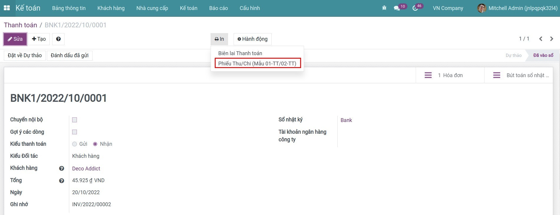Open the apps grid home menu
Image resolution: width=560 pixels, height=215 pixels.
[6, 8]
